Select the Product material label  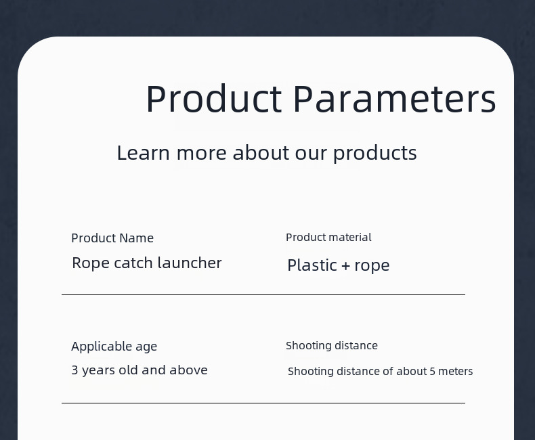point(328,238)
